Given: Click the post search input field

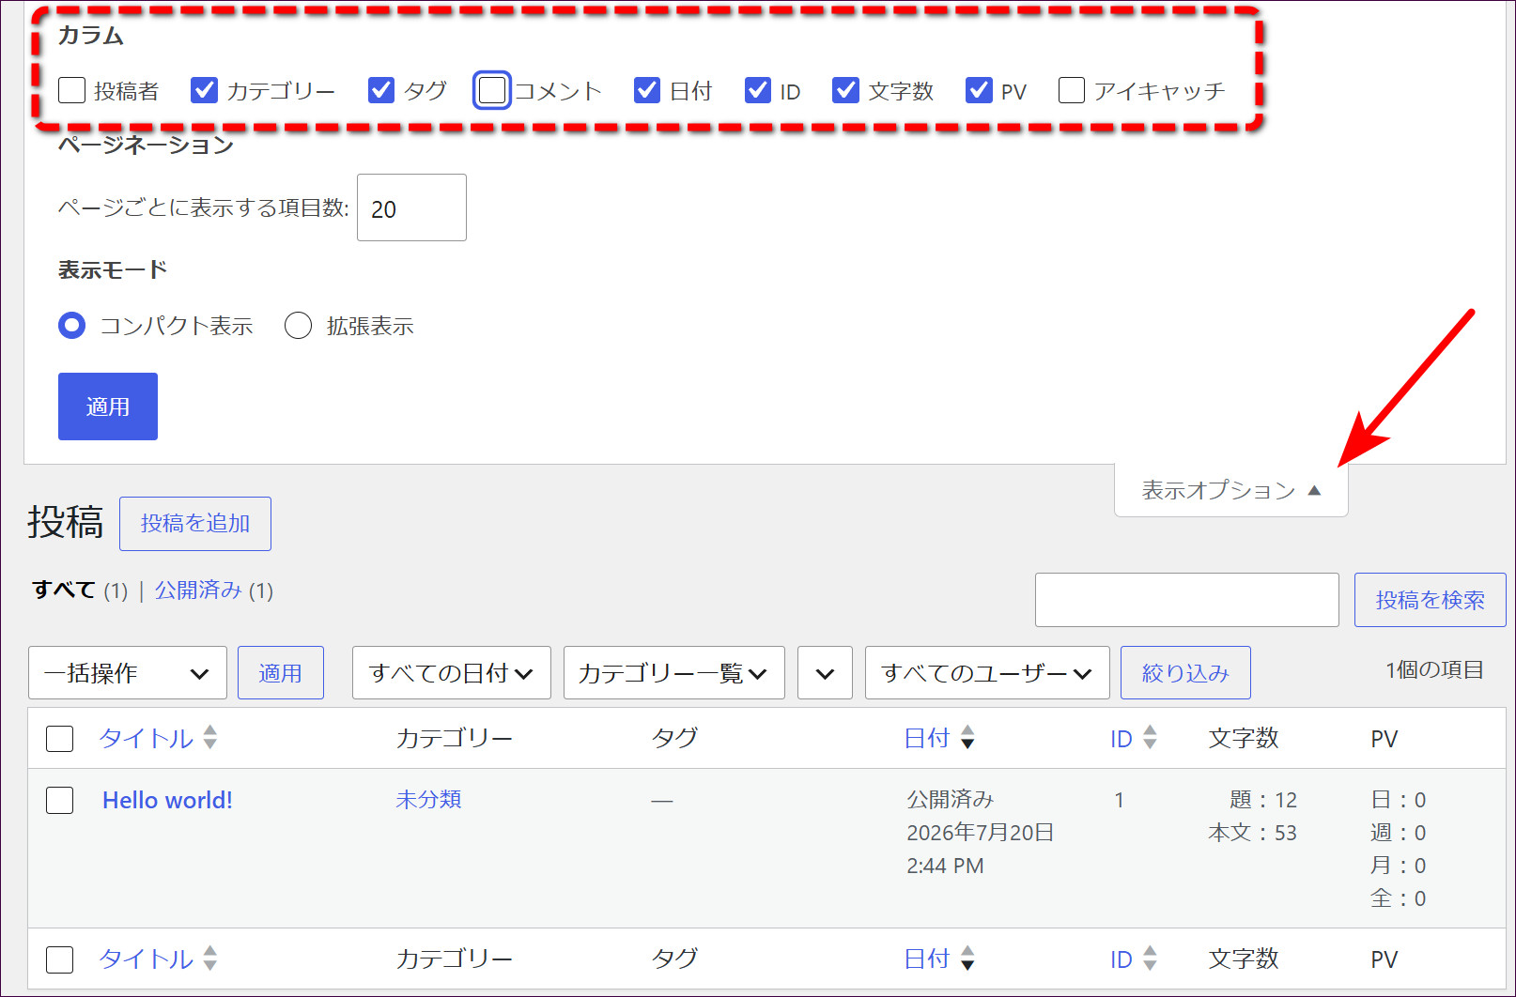Looking at the screenshot, I should click(1187, 600).
